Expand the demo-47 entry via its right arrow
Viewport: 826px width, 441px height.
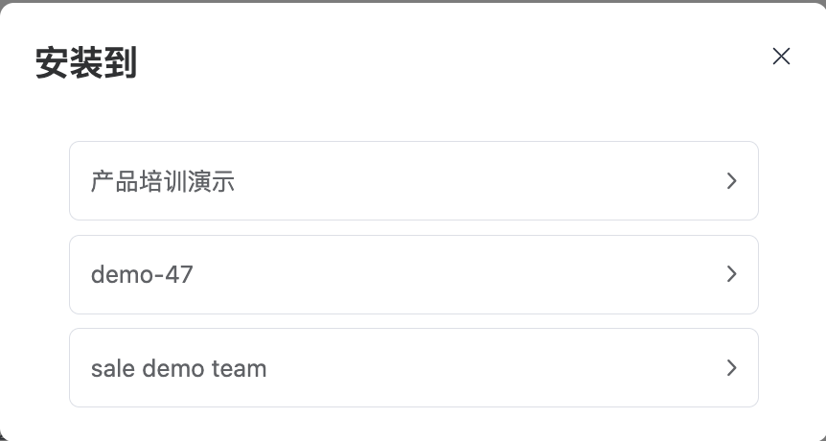[x=731, y=274]
